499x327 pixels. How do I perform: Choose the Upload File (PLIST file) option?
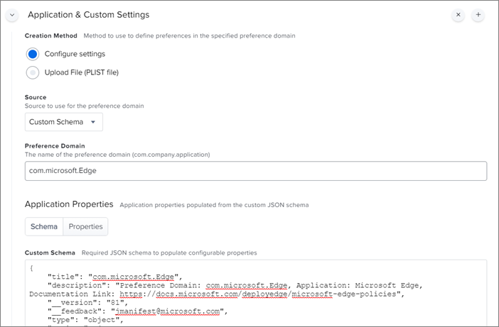pos(33,72)
